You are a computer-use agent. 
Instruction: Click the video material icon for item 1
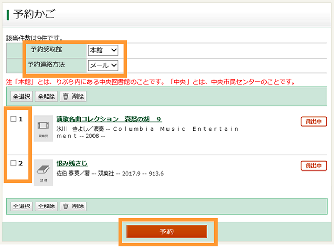pyautogui.click(x=43, y=128)
